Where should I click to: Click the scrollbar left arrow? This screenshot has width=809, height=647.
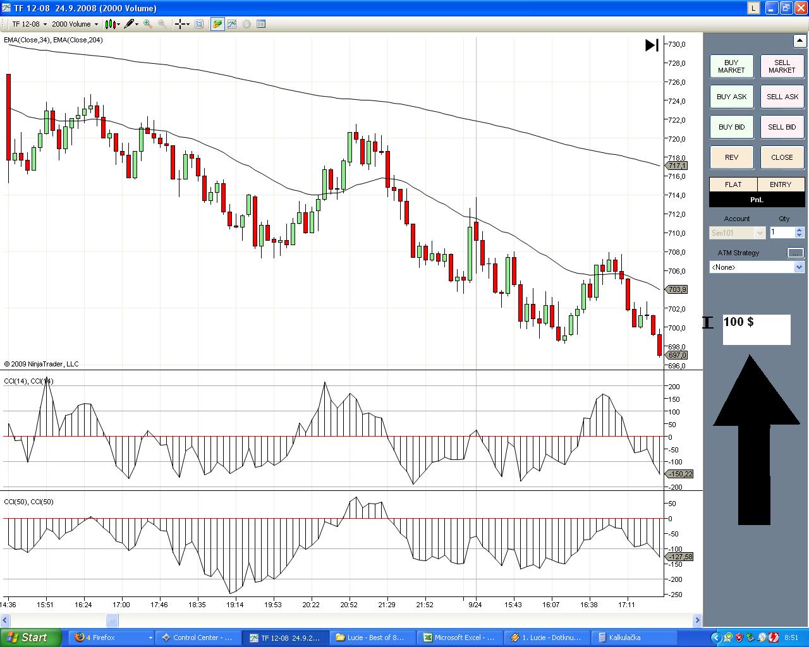click(x=5, y=620)
